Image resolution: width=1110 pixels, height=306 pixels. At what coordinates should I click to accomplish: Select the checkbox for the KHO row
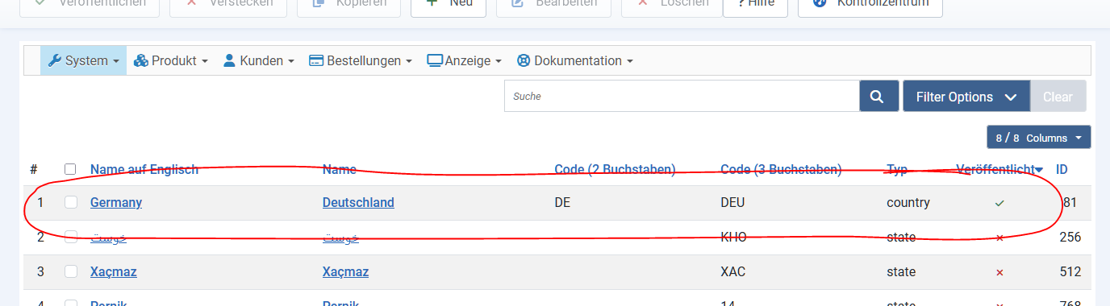71,237
